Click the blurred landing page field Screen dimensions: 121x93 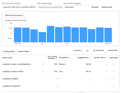pyautogui.click(x=50, y=7)
